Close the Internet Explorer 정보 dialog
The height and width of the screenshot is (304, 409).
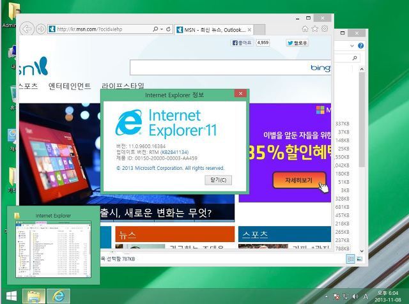240,94
